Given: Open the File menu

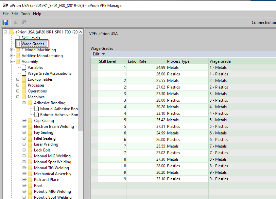Looking at the screenshot, I should [6, 14].
